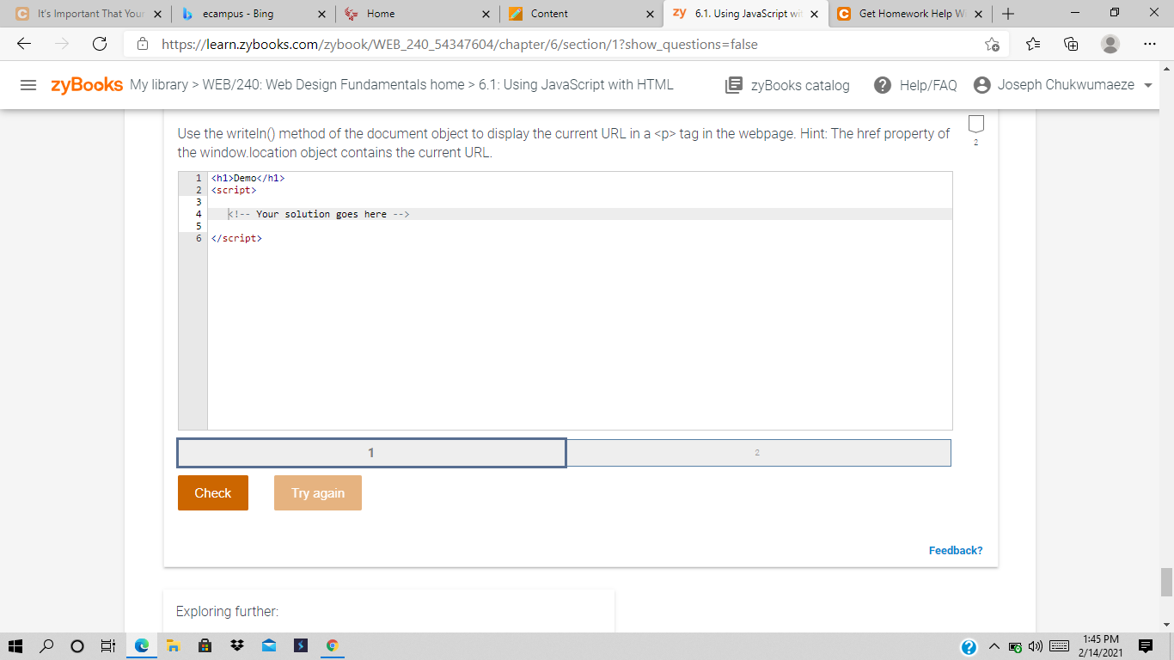Launch Chrome from the taskbar
Viewport: 1174px width, 660px height.
(x=332, y=645)
